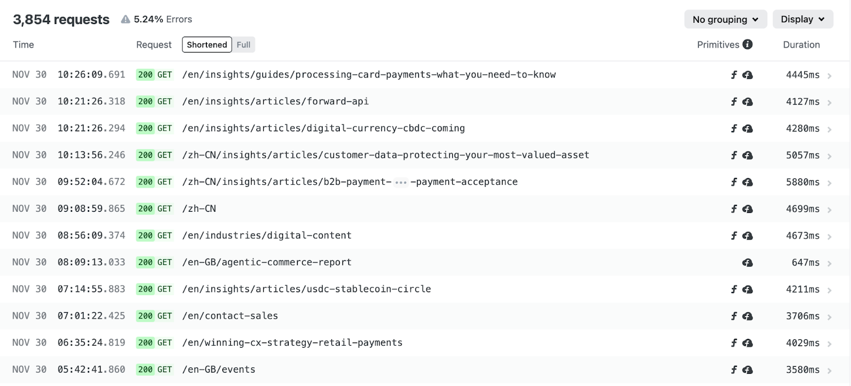Screen dimensions: 851x386
Task: Open the Display dropdown
Action: 803,19
